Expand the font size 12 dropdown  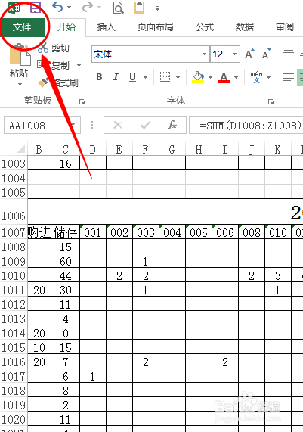234,54
